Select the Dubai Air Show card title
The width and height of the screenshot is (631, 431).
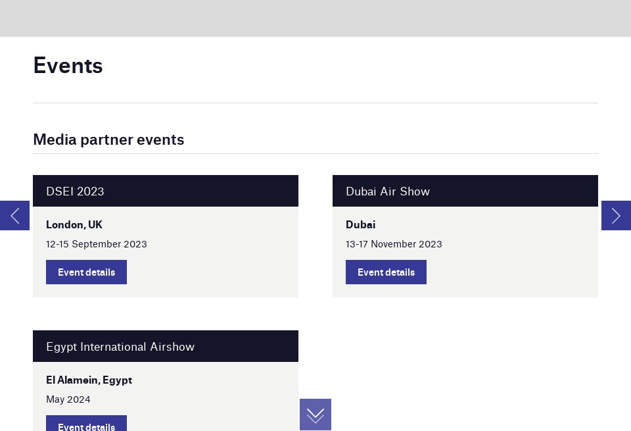388,191
